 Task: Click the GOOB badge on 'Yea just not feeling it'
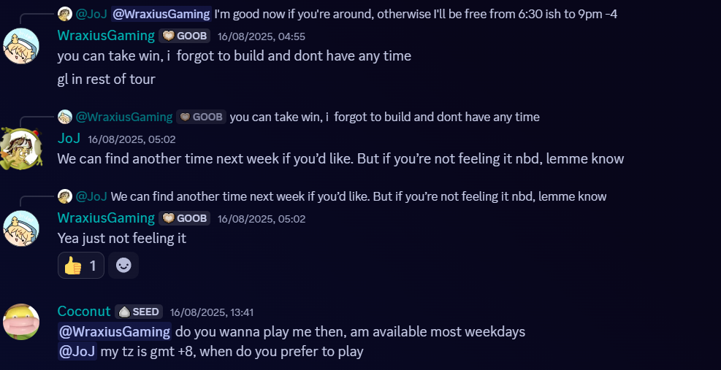pyautogui.click(x=184, y=218)
